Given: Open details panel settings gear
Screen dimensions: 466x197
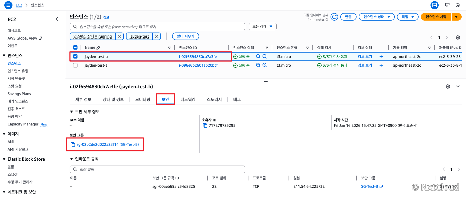Looking at the screenshot, I should (x=448, y=86).
